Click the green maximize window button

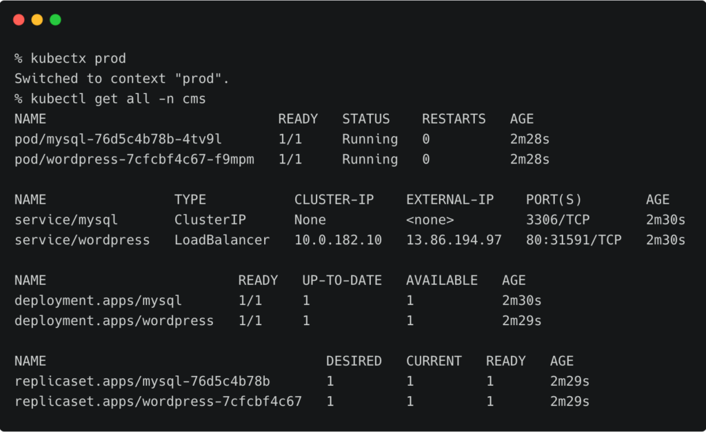[x=55, y=20]
